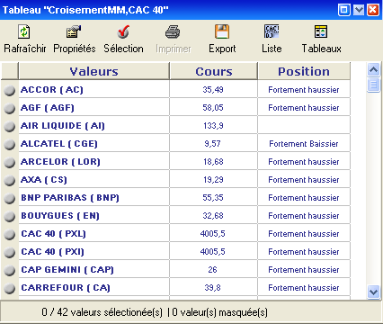Toggle the round marker for ARCELOR (LOR)

coord(10,162)
